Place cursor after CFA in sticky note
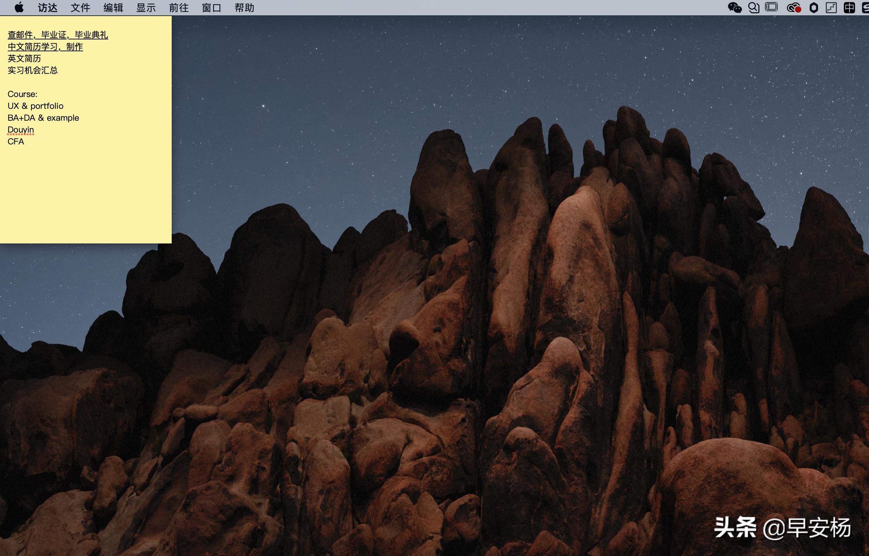This screenshot has width=869, height=556. (24, 142)
